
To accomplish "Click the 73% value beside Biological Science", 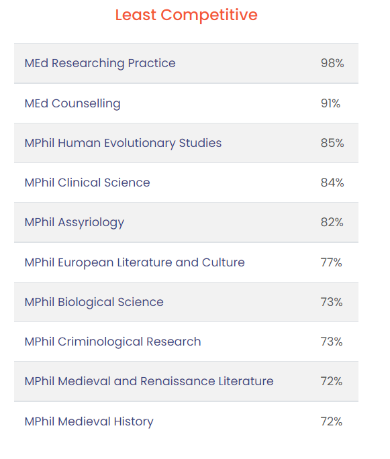I will pos(332,302).
